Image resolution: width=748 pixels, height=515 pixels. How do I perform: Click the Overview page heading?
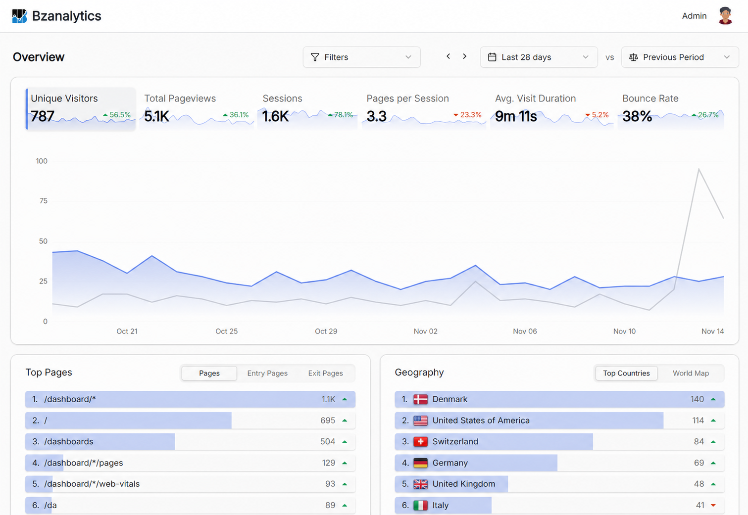pyautogui.click(x=39, y=57)
